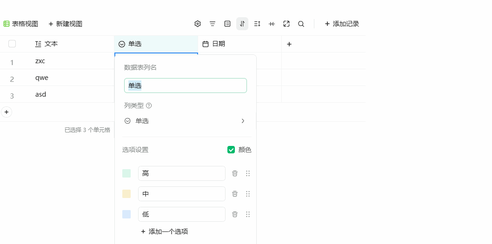
Task: Open the view settings gear icon
Action: [x=198, y=24]
